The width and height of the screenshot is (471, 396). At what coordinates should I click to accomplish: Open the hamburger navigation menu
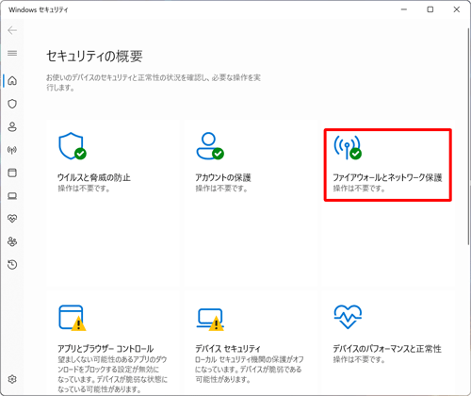(x=12, y=53)
